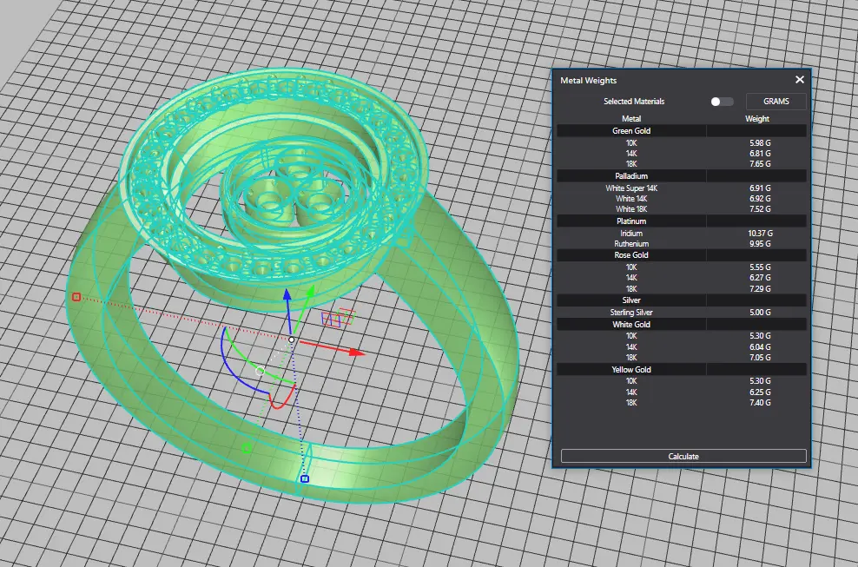Screen dimensions: 858x567
Task: Click the red X-axis gumball move arrow
Action: pyautogui.click(x=355, y=353)
